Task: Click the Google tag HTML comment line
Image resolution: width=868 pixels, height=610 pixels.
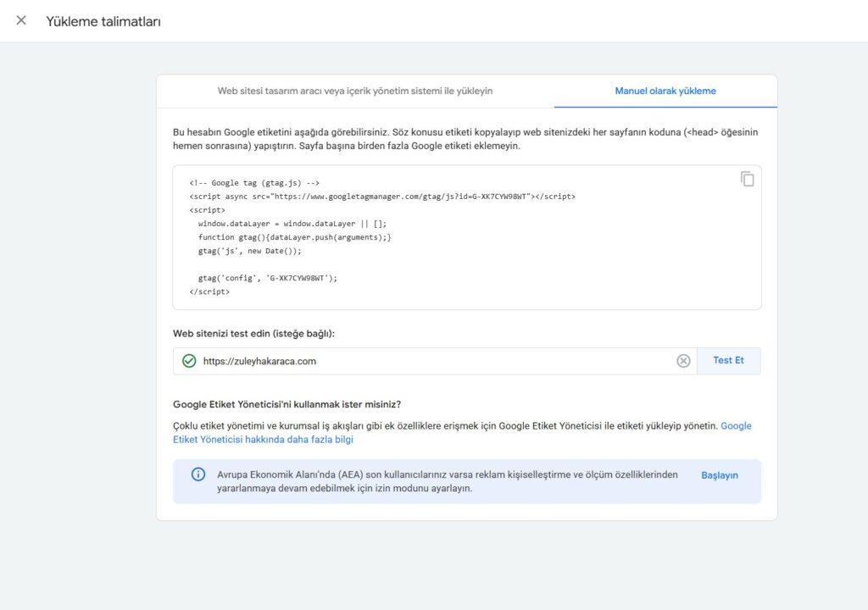Action: click(x=254, y=183)
